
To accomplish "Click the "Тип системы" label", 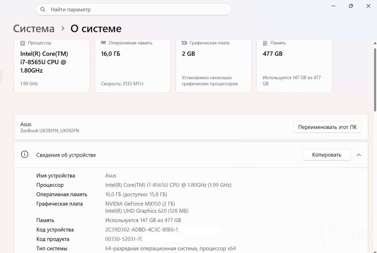I will click(52, 248).
